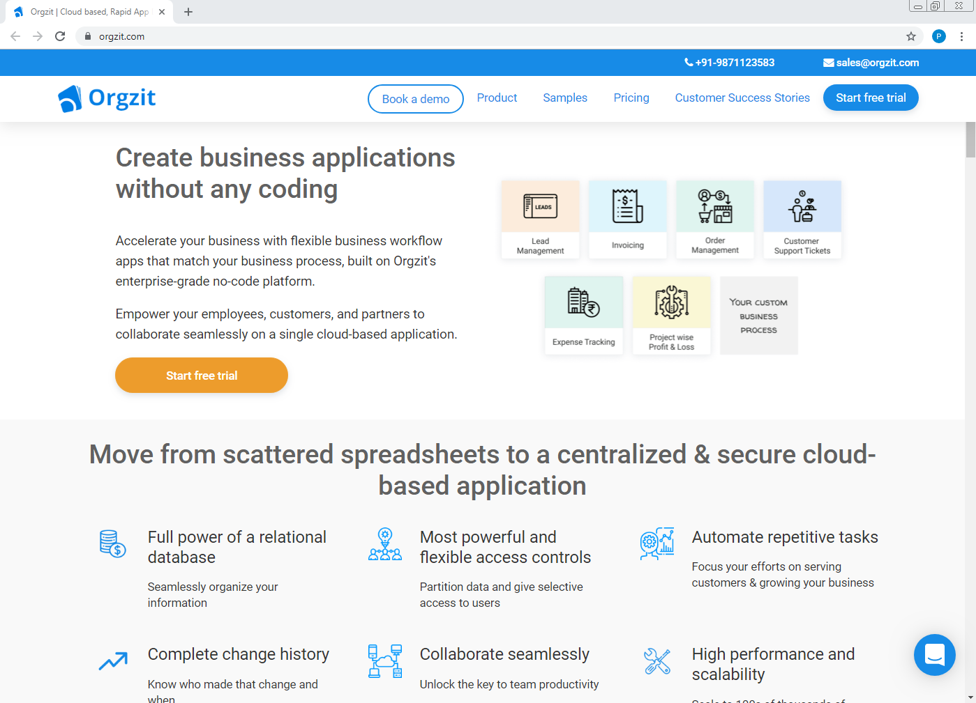Close the Orgzit browser tab

pyautogui.click(x=162, y=12)
